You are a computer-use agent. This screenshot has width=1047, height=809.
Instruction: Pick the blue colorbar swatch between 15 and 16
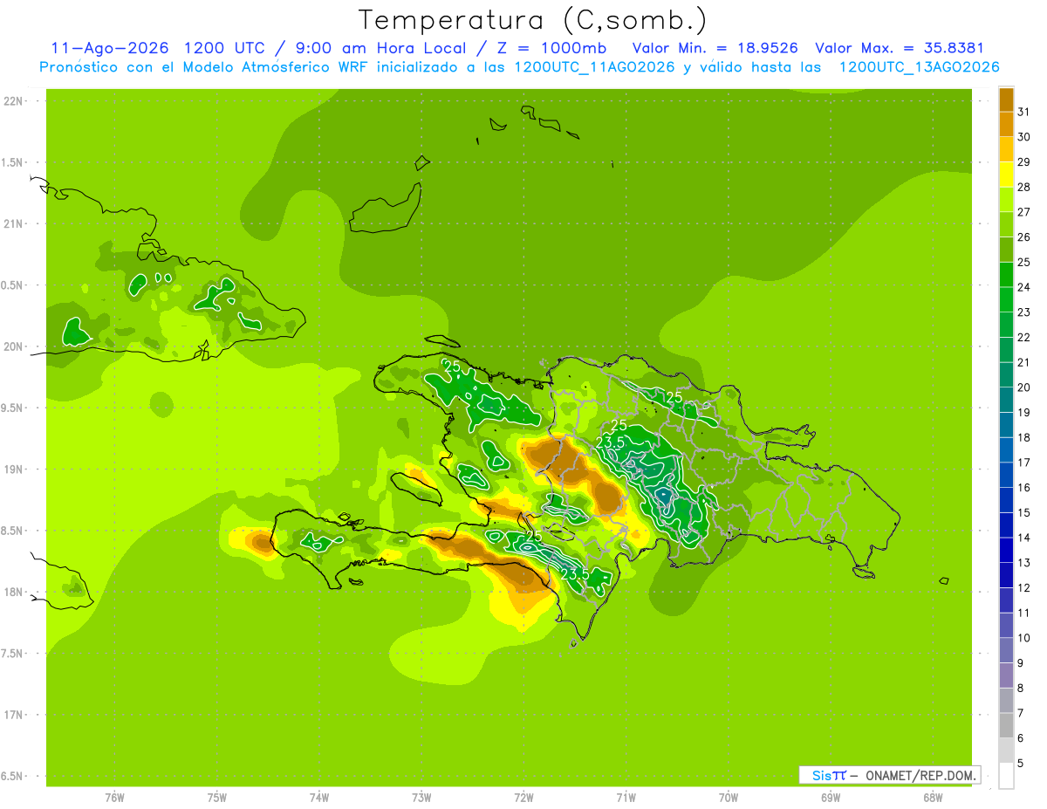click(1006, 500)
